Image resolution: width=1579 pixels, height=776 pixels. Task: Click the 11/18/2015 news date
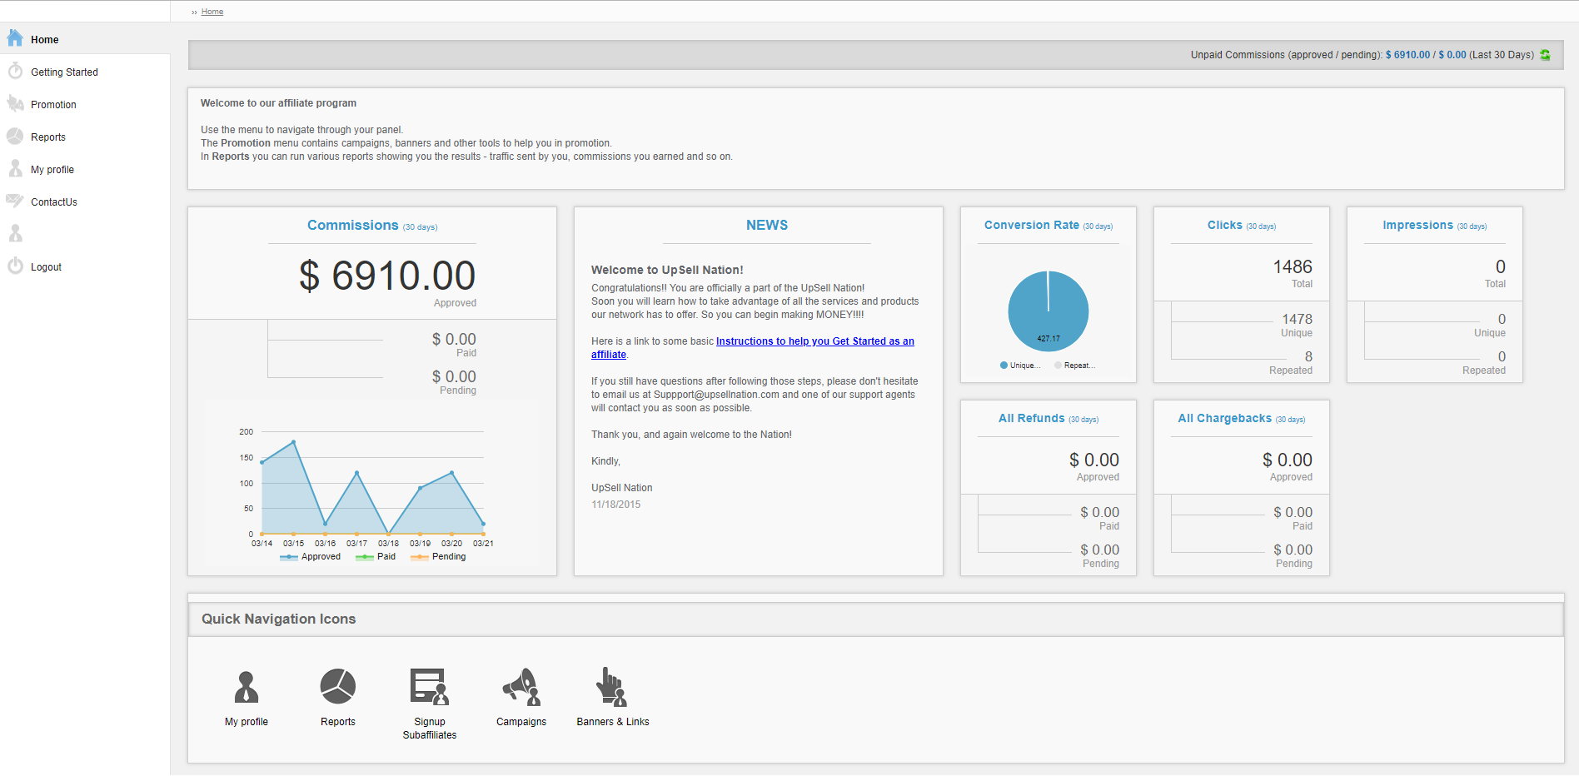pyautogui.click(x=616, y=505)
